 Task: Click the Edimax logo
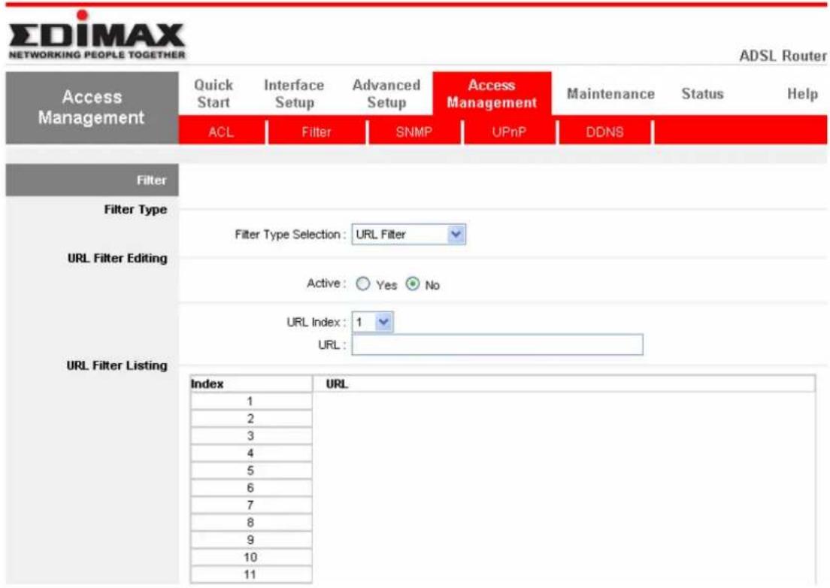pyautogui.click(x=97, y=36)
